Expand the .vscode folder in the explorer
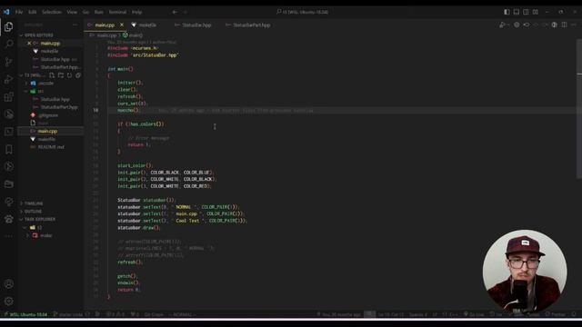 tap(45, 84)
